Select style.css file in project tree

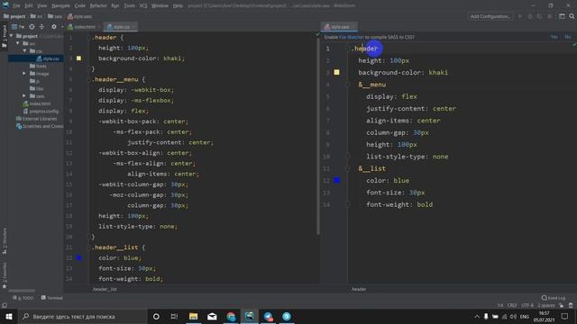pos(48,58)
